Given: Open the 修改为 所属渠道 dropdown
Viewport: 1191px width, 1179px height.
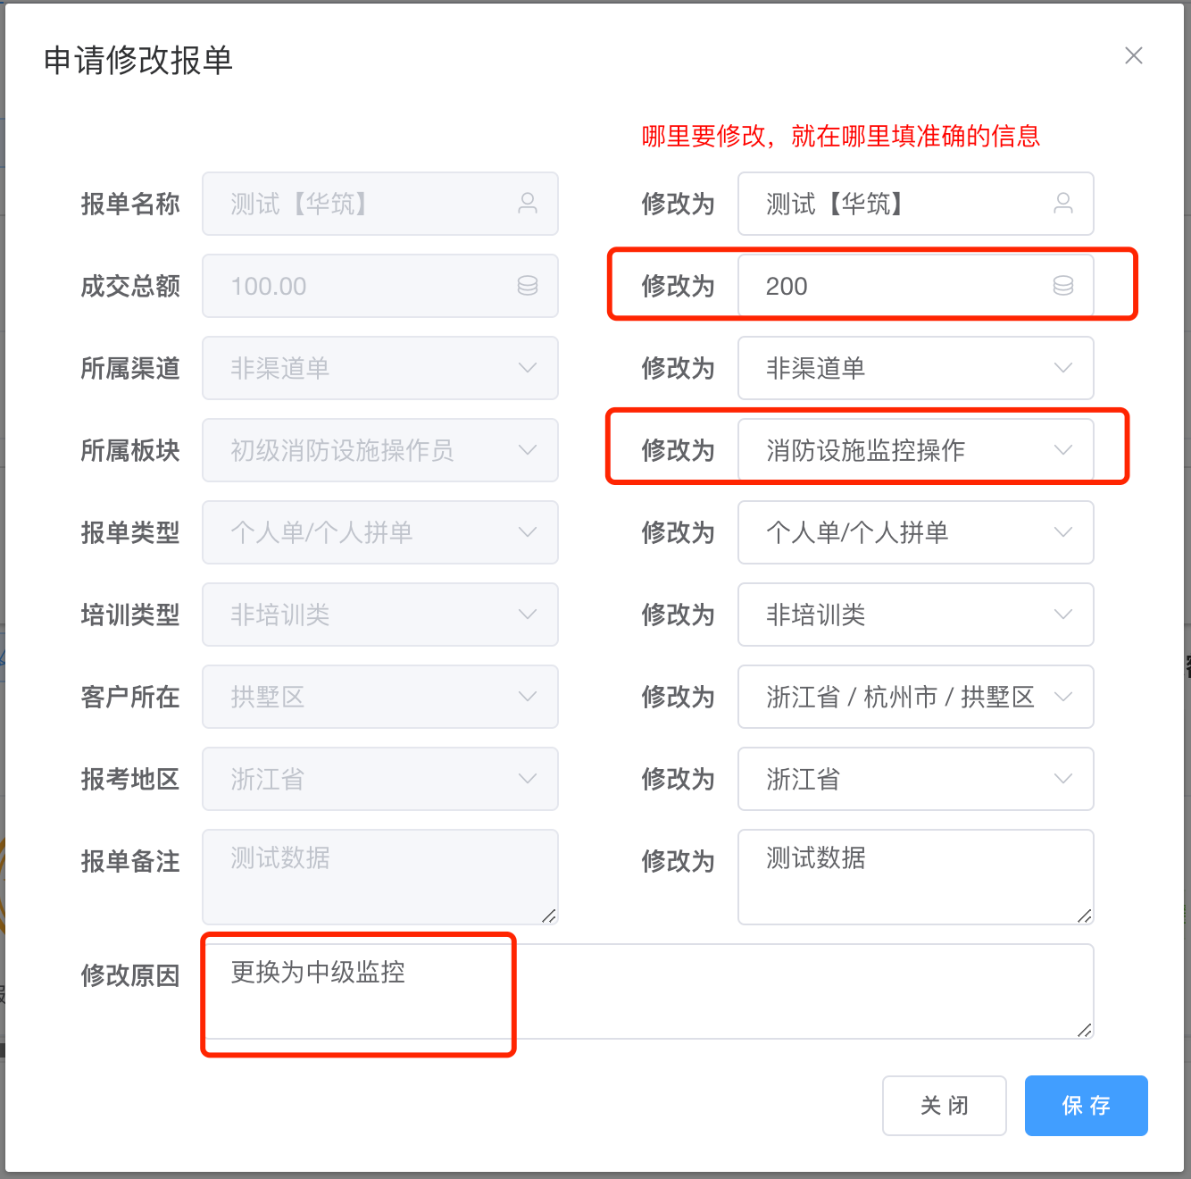Looking at the screenshot, I should pos(915,368).
